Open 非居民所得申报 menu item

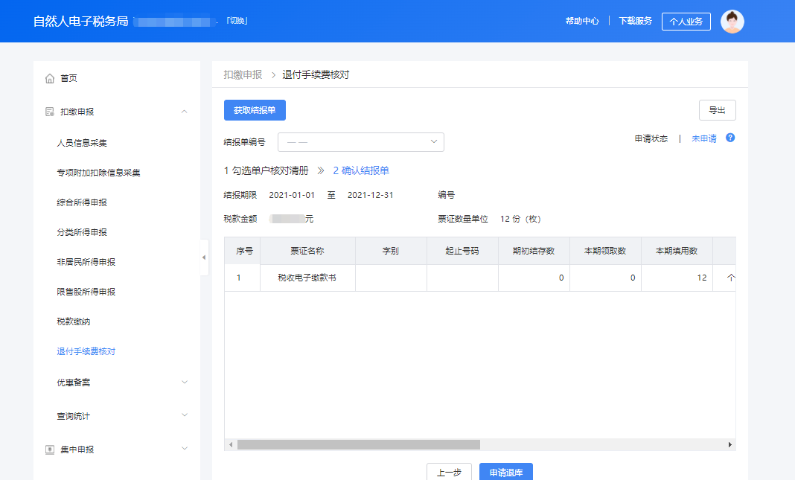(86, 262)
